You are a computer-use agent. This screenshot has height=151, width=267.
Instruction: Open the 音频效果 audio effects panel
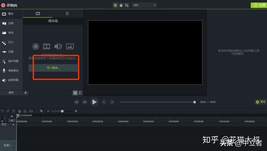click(10, 80)
